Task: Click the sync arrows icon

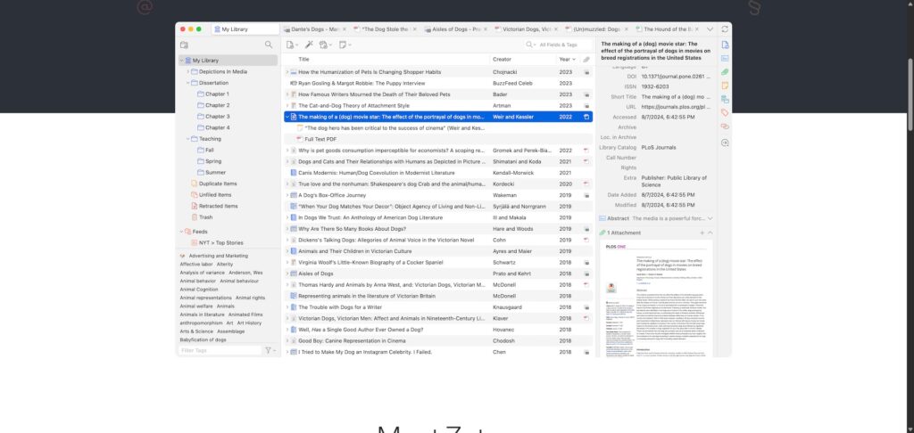Action: pyautogui.click(x=725, y=29)
